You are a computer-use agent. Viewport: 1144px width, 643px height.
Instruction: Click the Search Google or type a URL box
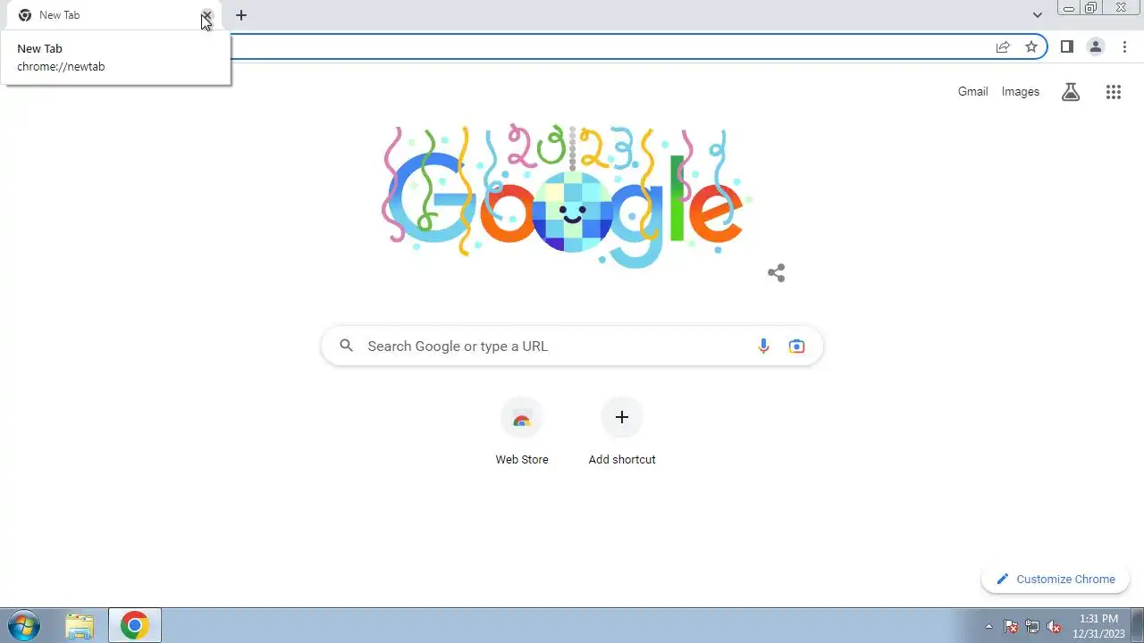click(x=572, y=347)
